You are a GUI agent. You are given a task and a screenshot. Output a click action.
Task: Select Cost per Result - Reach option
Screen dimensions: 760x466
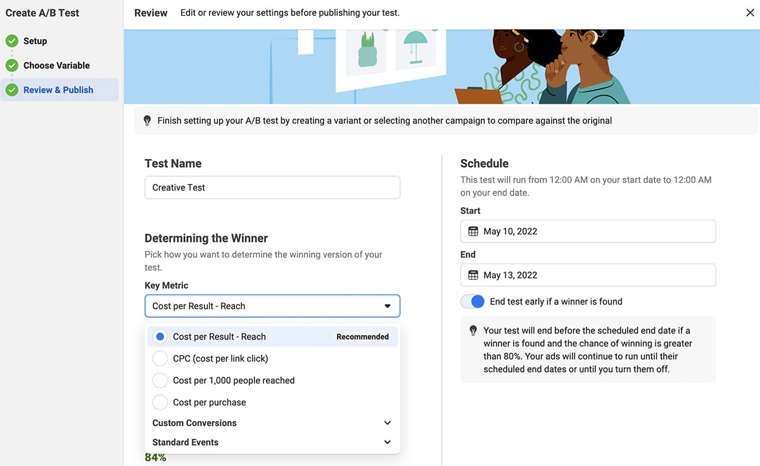point(161,337)
